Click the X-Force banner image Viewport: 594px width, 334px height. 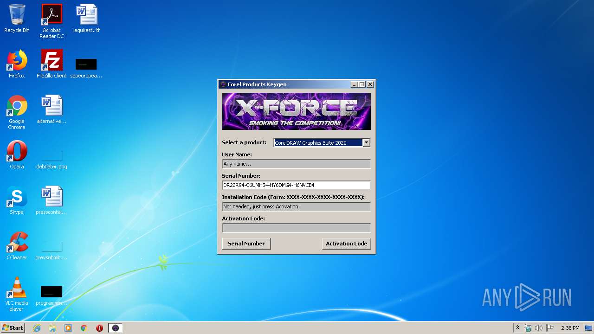297,111
